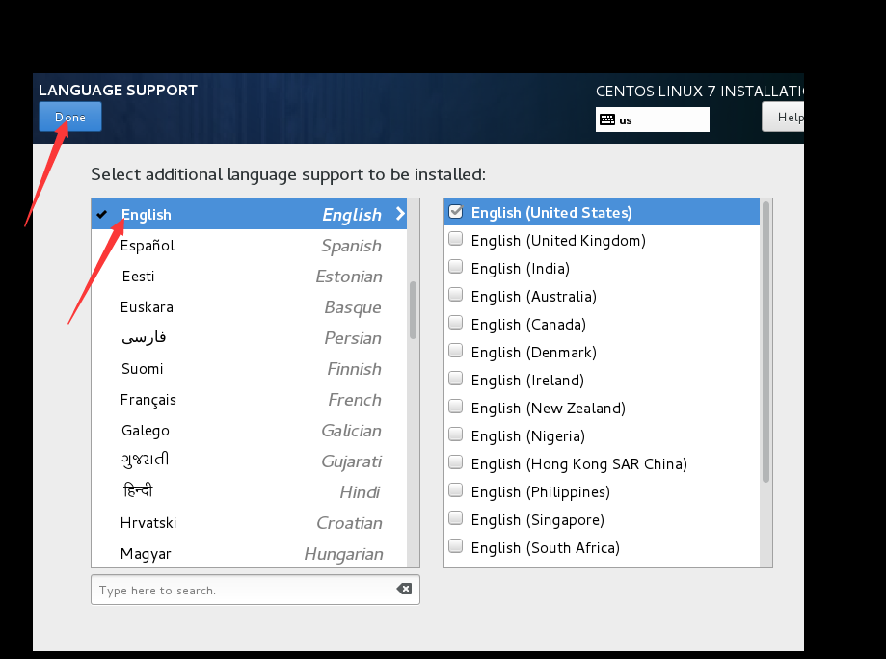Click the chevron arrow on English row
Viewport: 886px width, 659px height.
coord(400,214)
